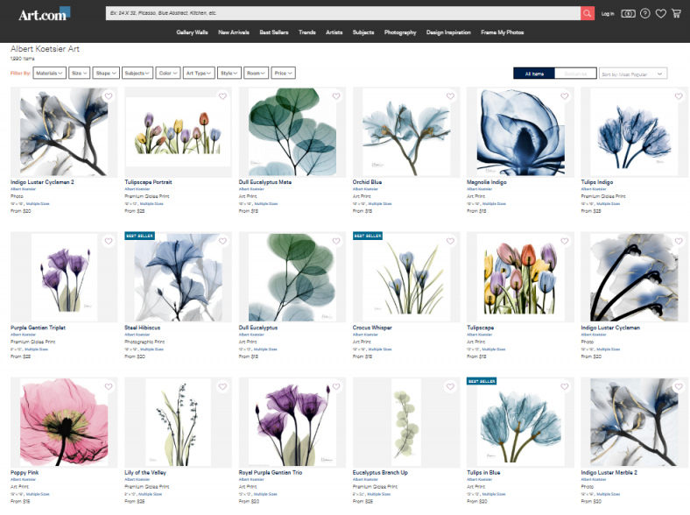Open the Lily of the Valley thumbnail
This screenshot has height=515, width=690.
(x=178, y=421)
